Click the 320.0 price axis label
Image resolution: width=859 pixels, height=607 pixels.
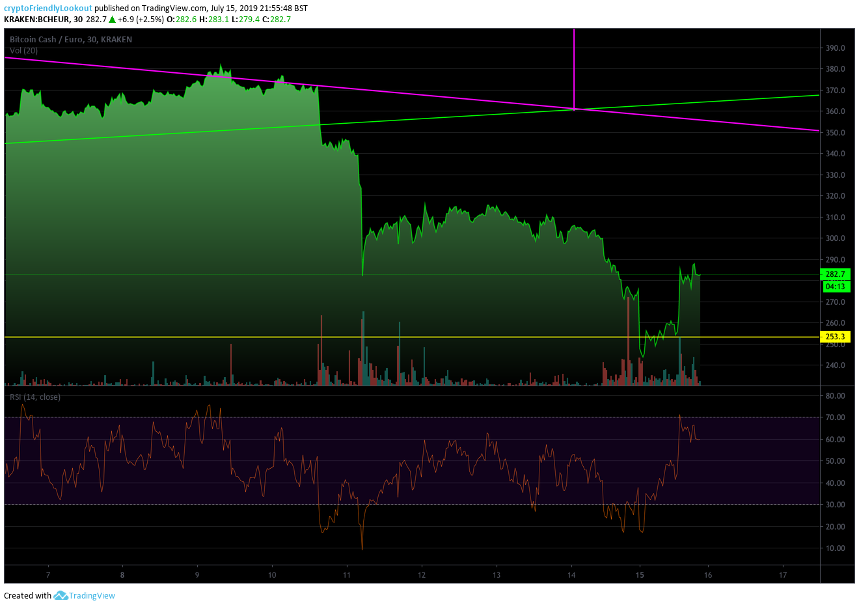(836, 196)
